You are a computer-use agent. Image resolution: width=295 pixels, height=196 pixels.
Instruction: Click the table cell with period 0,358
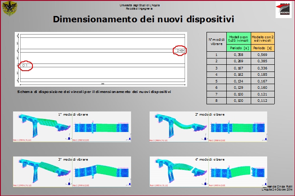click(x=239, y=55)
